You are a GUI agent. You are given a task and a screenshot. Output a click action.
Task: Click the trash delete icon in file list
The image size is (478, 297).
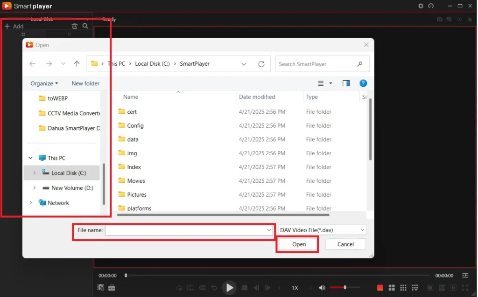pos(74,26)
